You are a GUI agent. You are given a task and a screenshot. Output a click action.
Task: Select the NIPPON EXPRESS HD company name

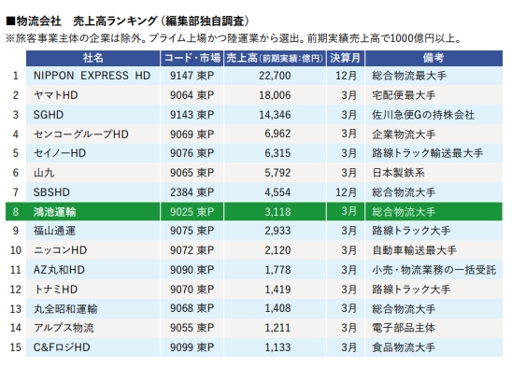pyautogui.click(x=92, y=76)
